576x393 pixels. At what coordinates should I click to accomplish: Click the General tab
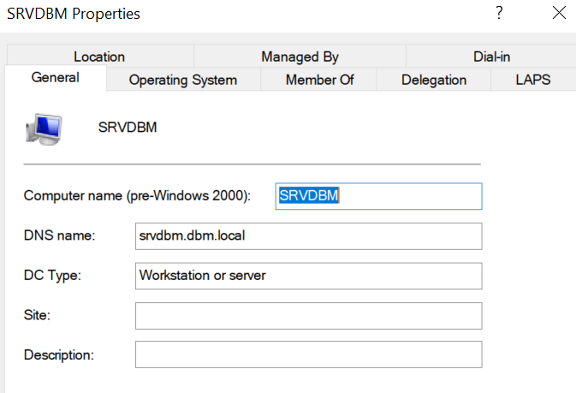click(56, 78)
